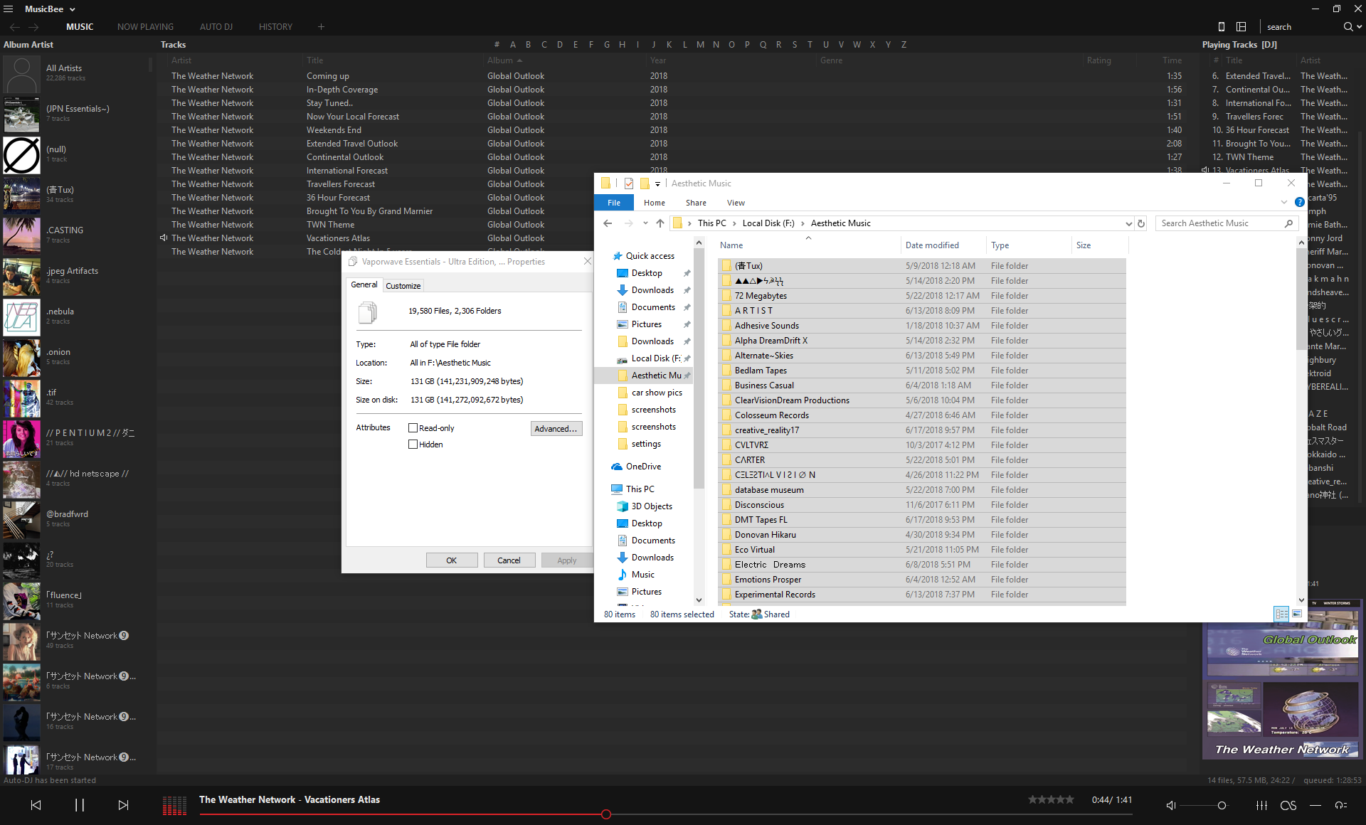Open the MusicBee title dropdown arrow
1366x825 pixels.
(x=72, y=9)
